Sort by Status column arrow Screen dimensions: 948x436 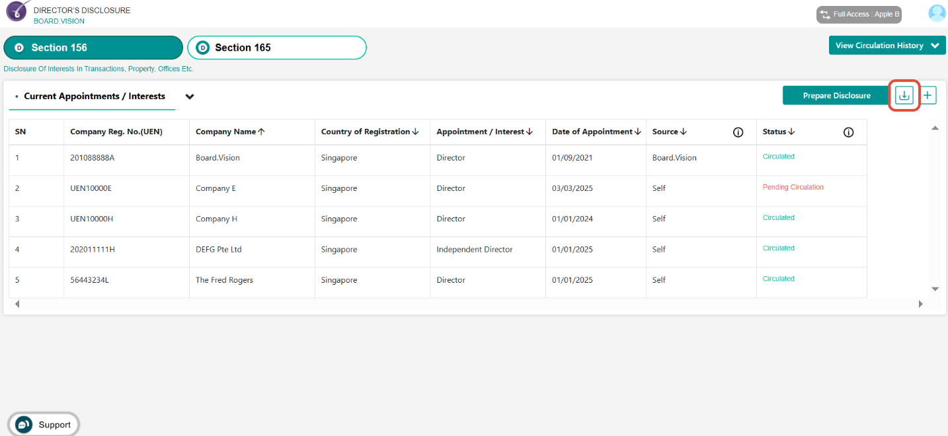coord(791,131)
